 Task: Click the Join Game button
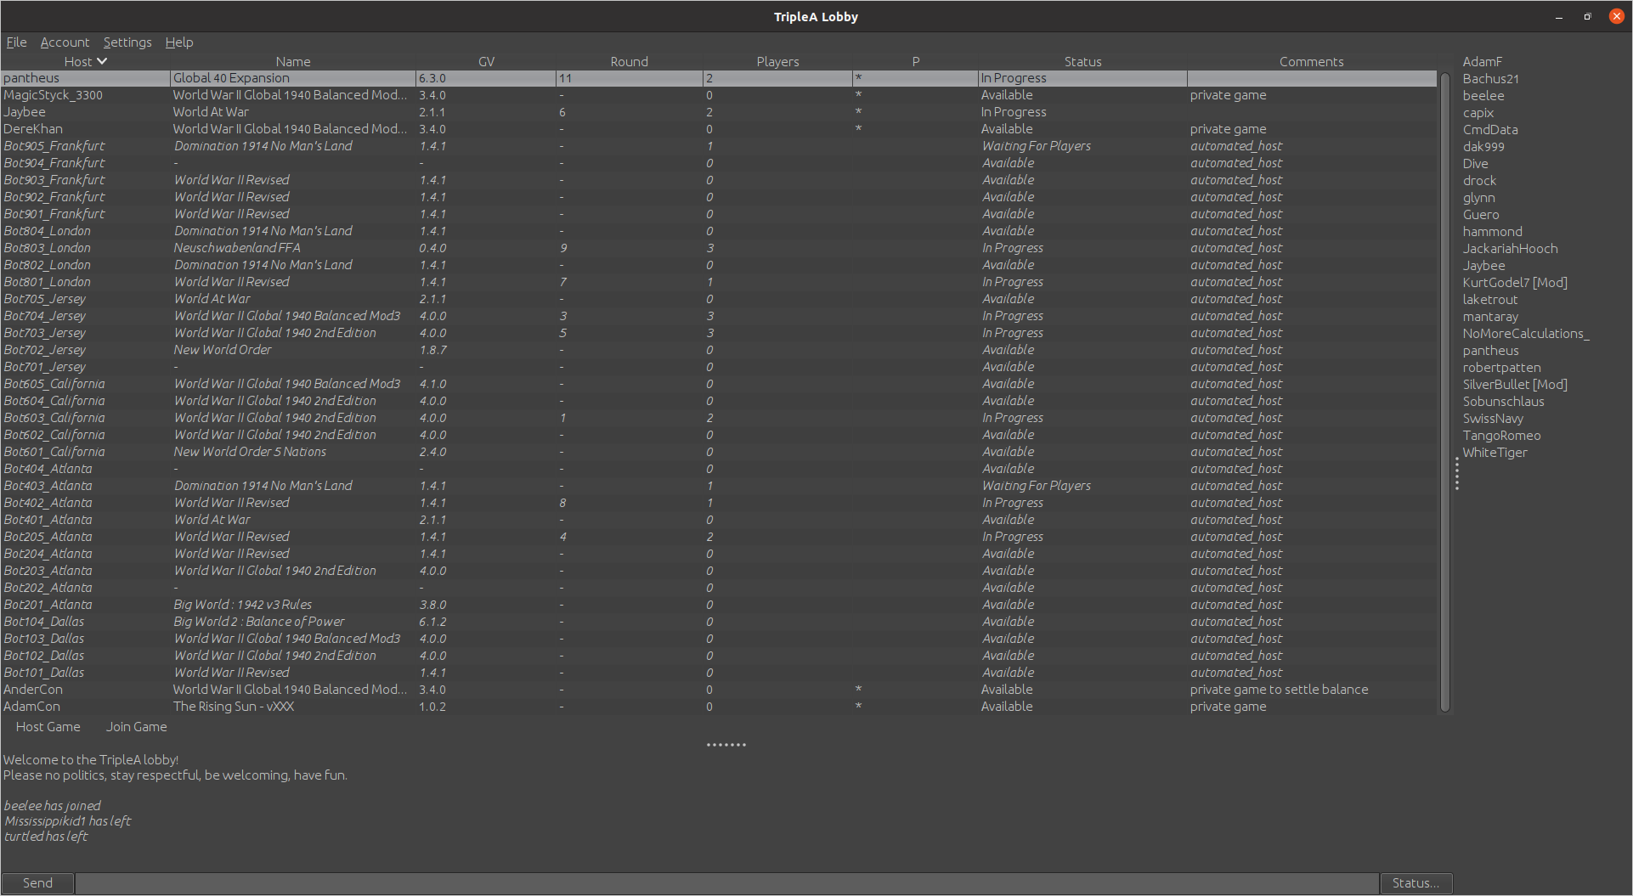[x=137, y=727]
